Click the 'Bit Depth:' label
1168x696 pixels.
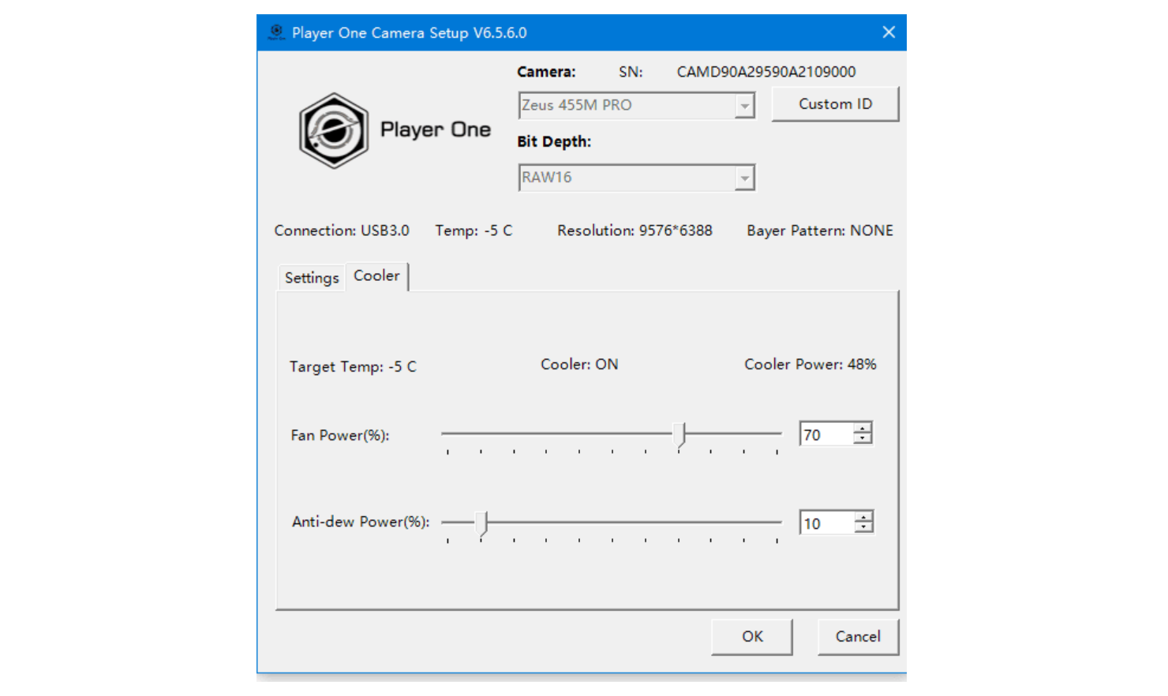554,142
